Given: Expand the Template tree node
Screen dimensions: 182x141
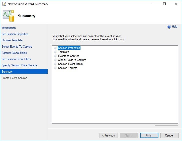Looking at the screenshot, I should tap(55, 52).
